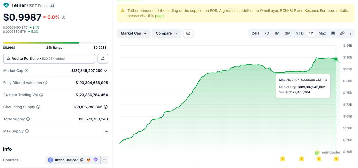Expand the Market Cap value chevron
358x168 pixels.
[x=105, y=71]
